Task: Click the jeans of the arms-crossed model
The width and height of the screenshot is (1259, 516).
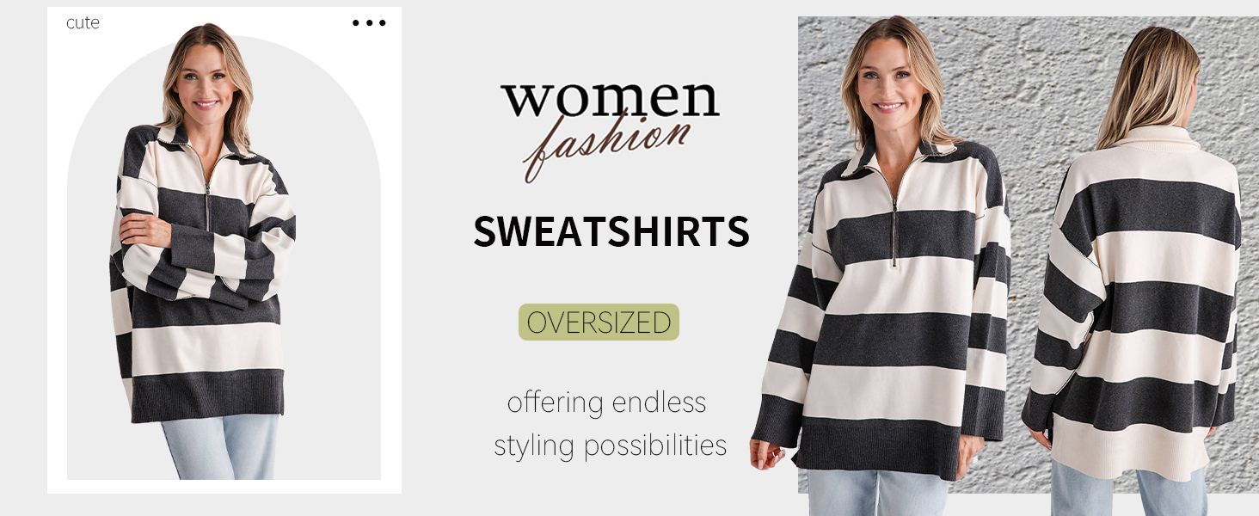Action: [222, 447]
